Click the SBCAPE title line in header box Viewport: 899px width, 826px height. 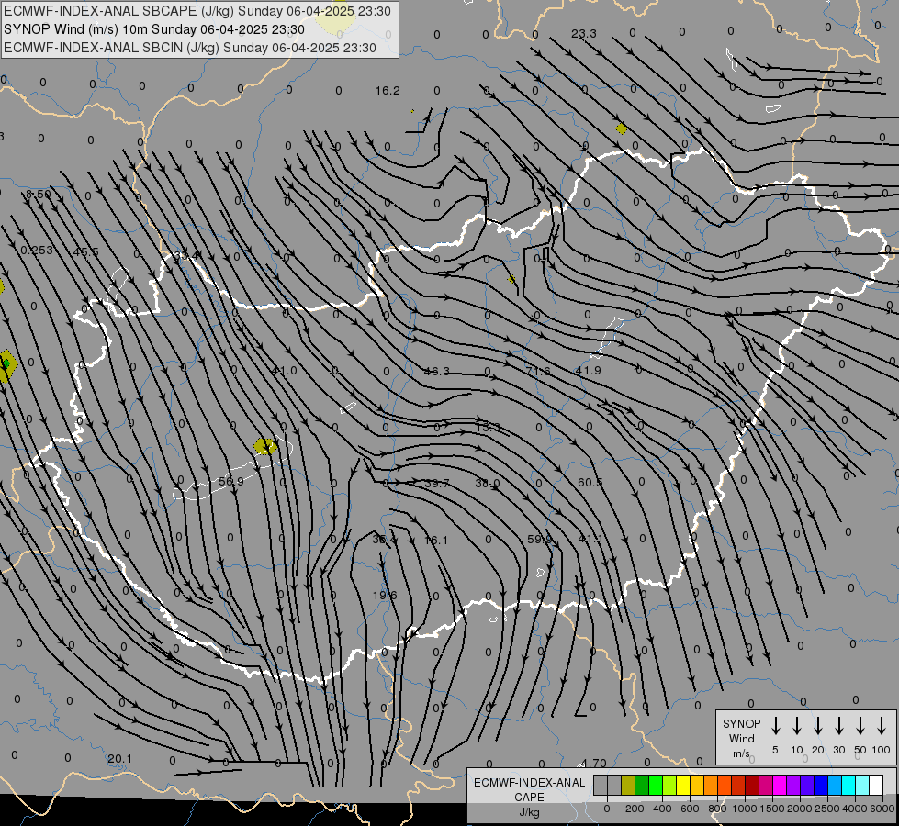197,11
